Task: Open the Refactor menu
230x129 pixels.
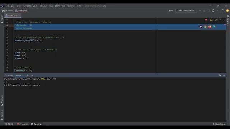Action: click(x=43, y=6)
